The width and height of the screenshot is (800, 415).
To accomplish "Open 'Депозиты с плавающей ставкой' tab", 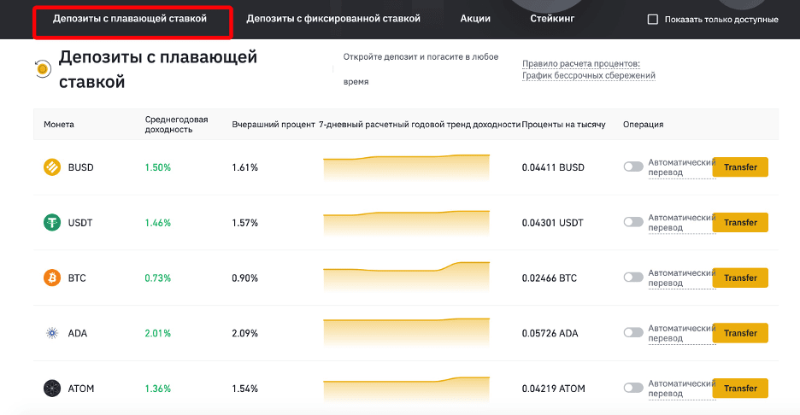I will point(130,18).
